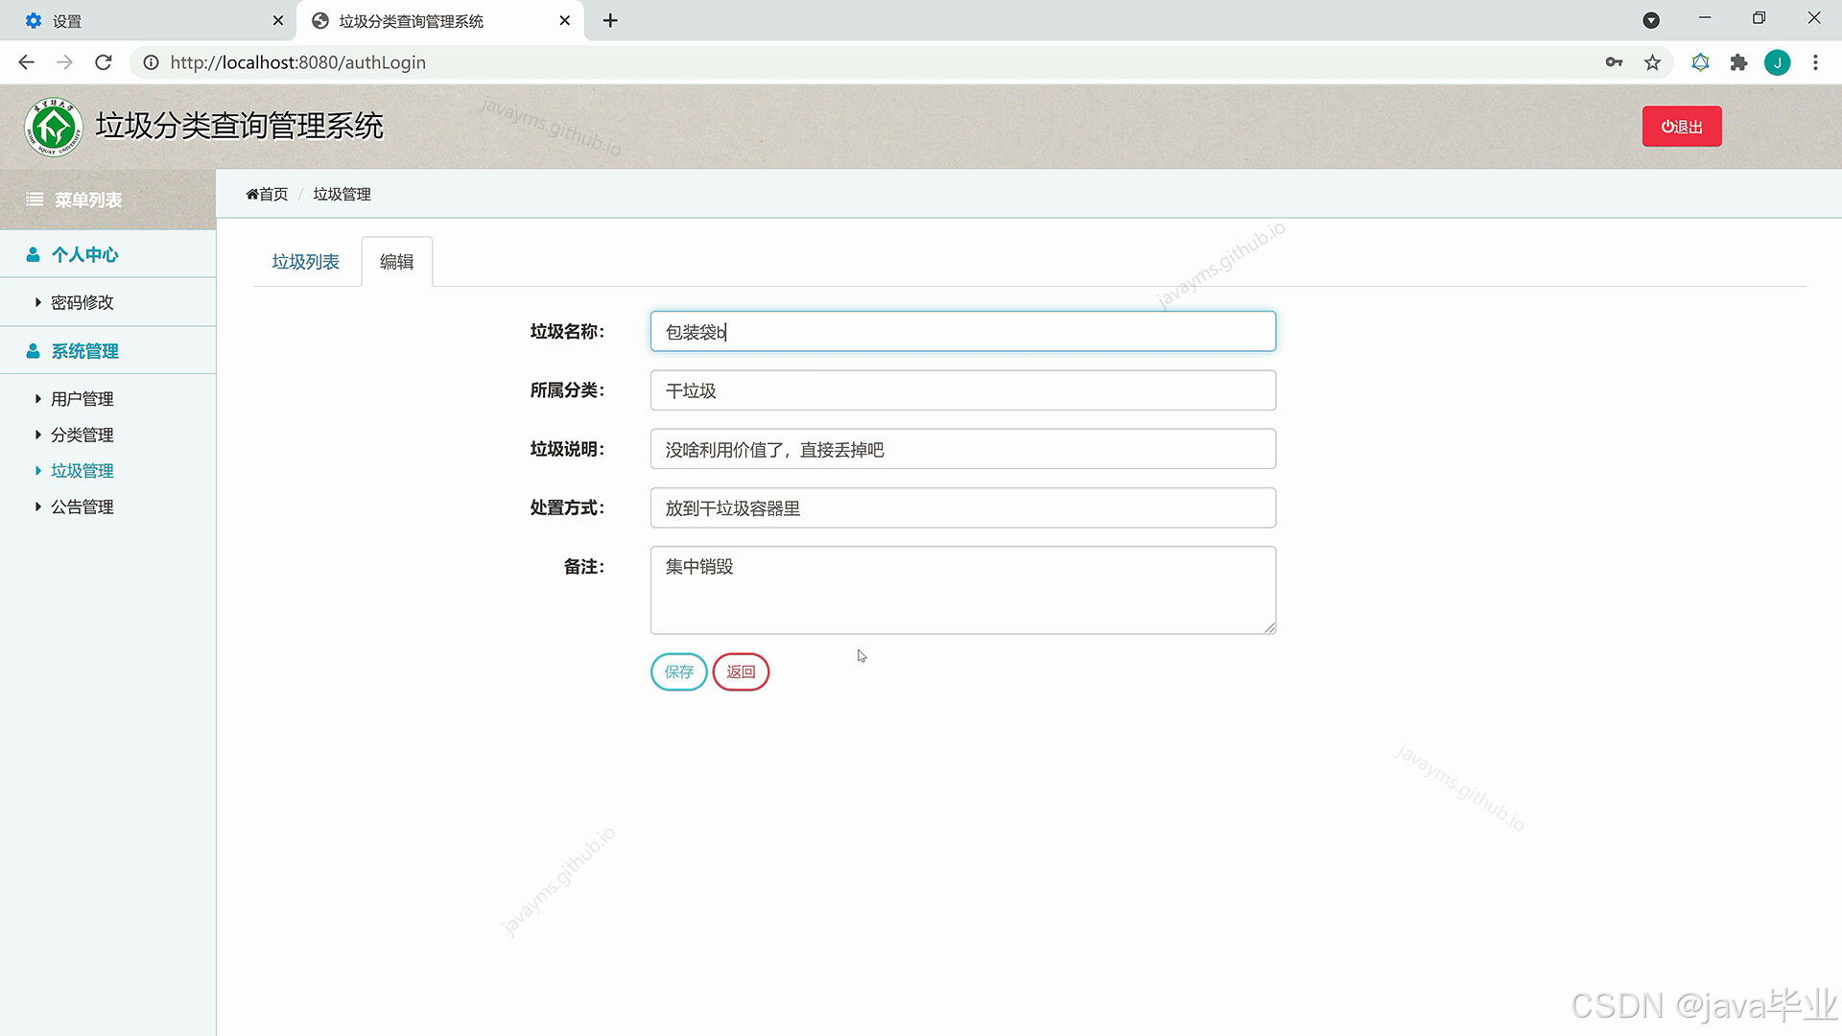This screenshot has width=1842, height=1036.
Task: Click the page title 垃圾分类查询管理系统
Action: [239, 127]
